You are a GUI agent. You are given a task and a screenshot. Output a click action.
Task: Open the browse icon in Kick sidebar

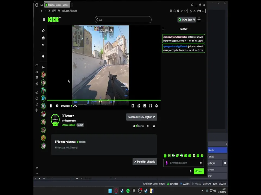pos(43,38)
